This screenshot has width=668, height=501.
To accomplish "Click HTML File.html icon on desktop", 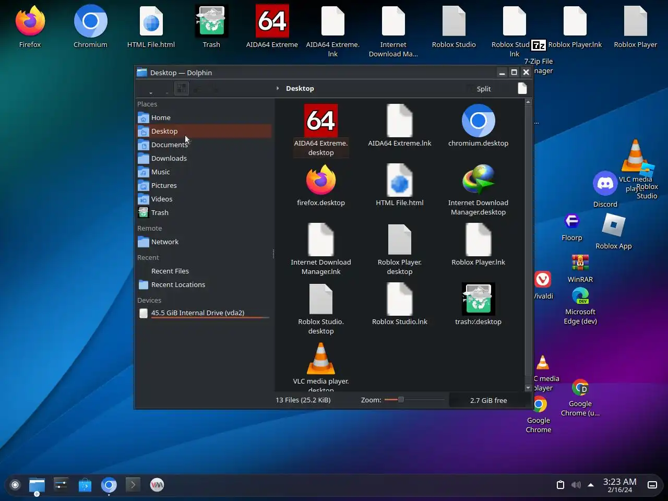I will coord(151,26).
